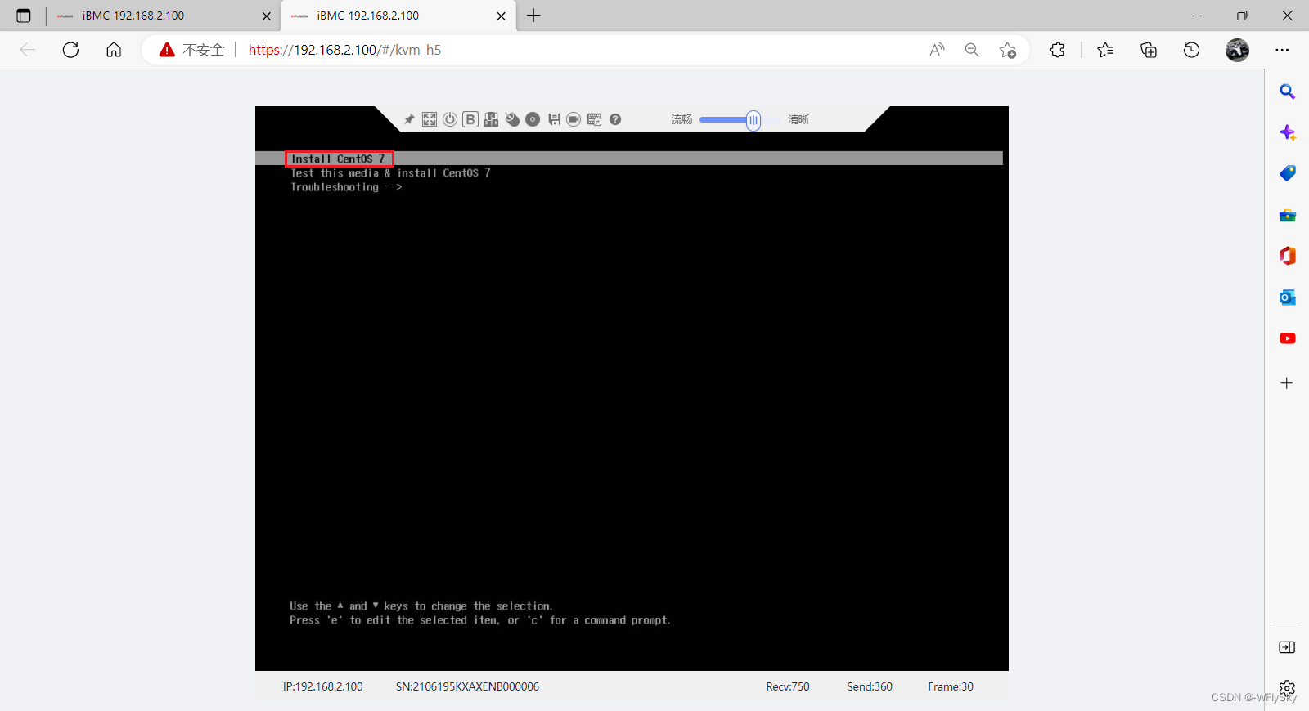Open a new browser tab
1309x711 pixels.
[x=533, y=16]
